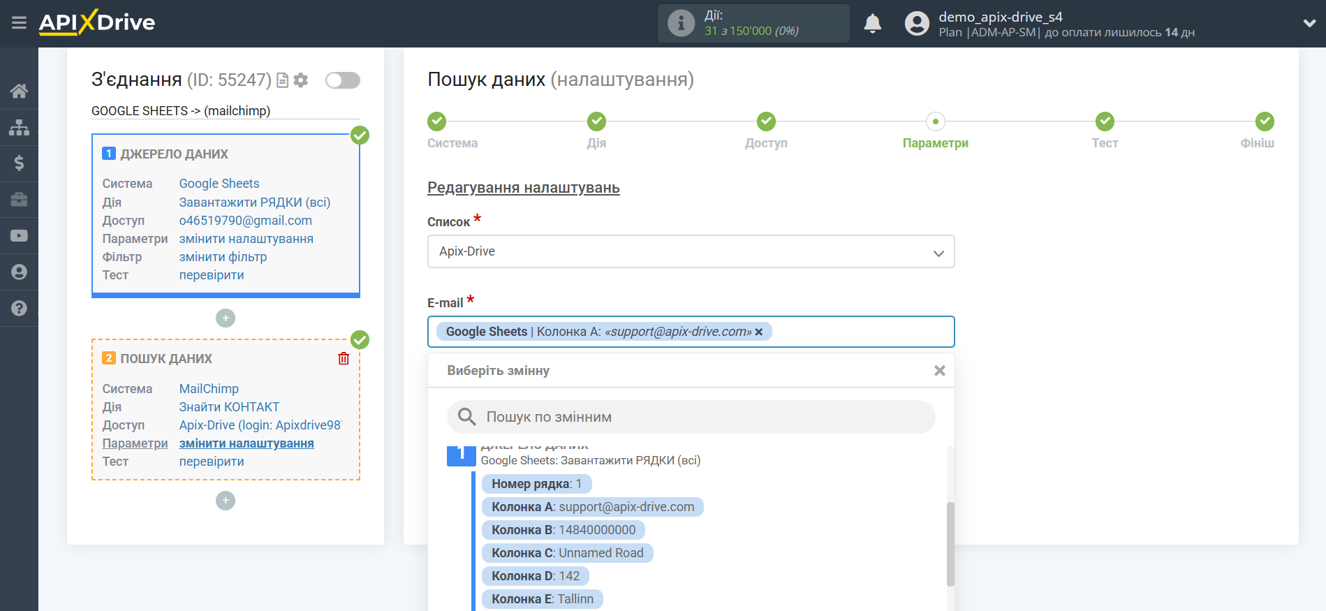This screenshot has height=611, width=1326.
Task: Select variable Колонка B 14840000000
Action: 563,530
